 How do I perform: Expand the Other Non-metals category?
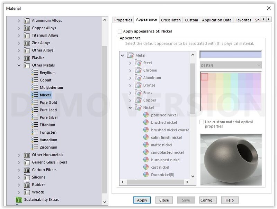pyautogui.click(x=19, y=155)
